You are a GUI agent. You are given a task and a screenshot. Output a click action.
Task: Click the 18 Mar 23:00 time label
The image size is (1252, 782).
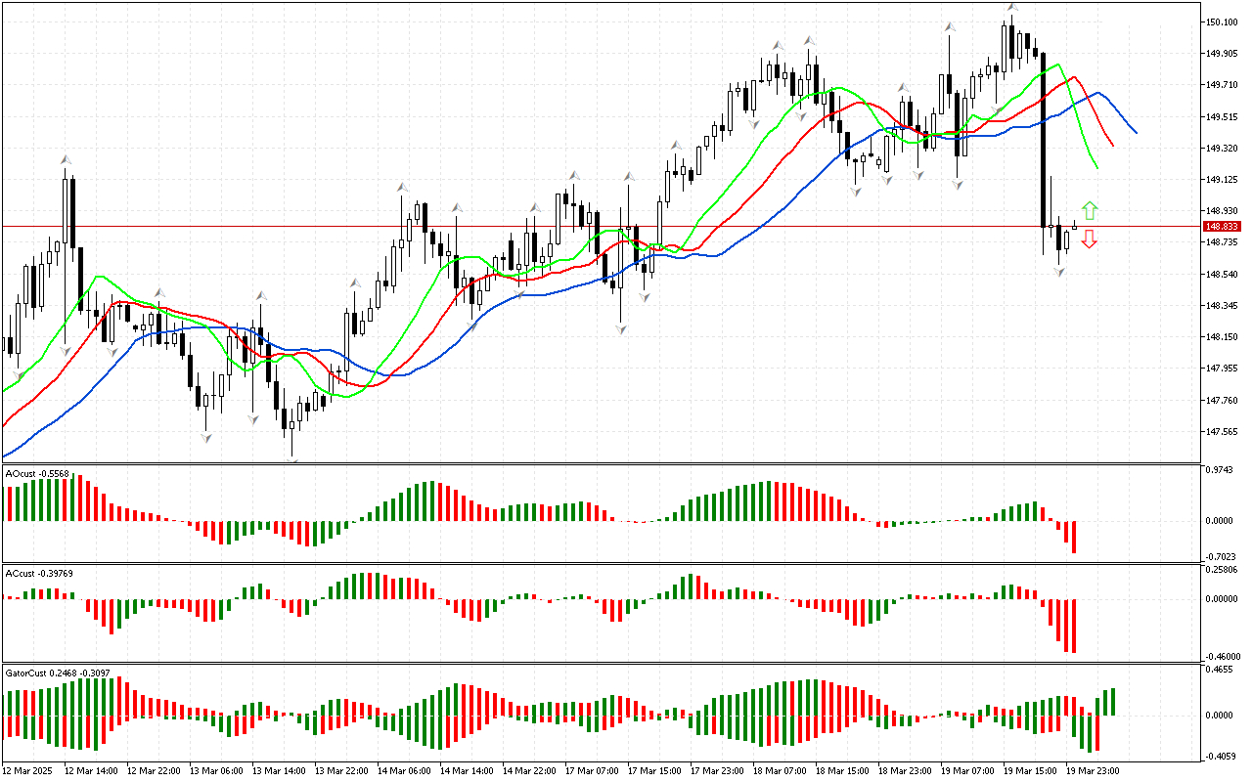[905, 771]
